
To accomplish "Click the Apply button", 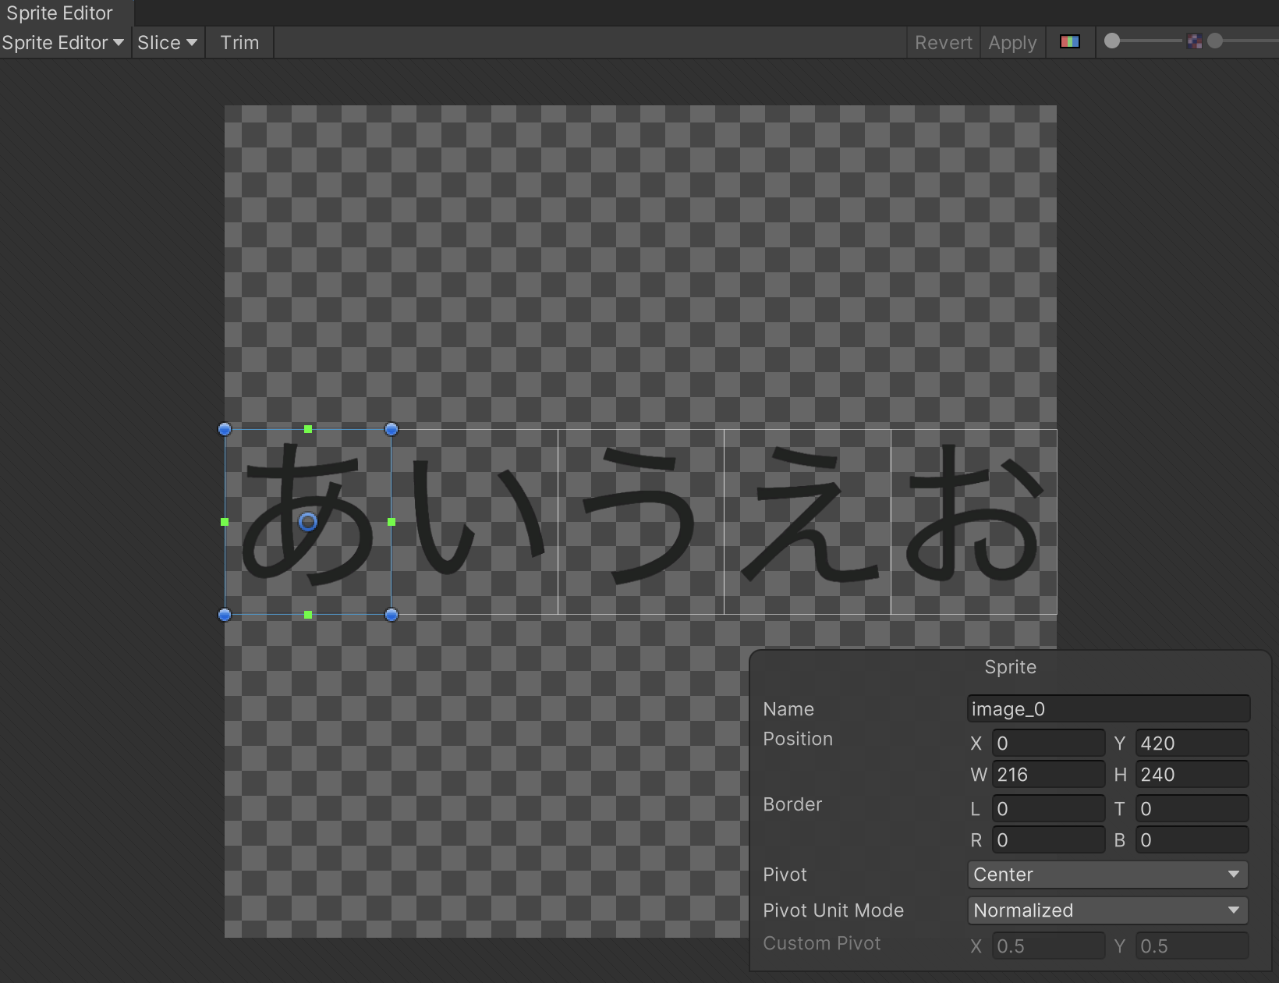I will 1012,43.
